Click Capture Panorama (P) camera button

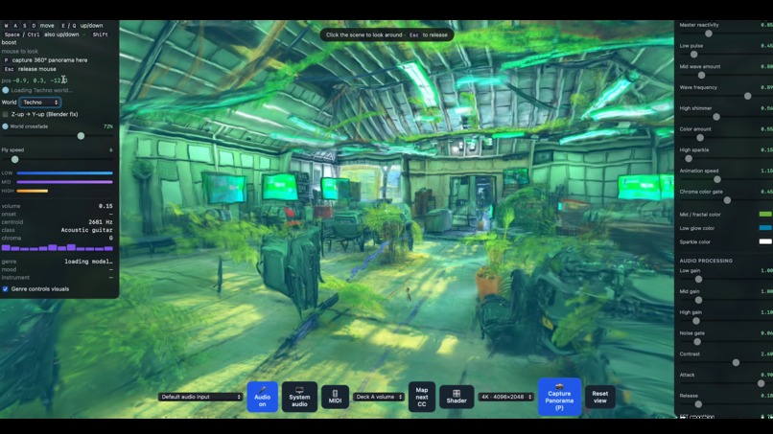559,397
